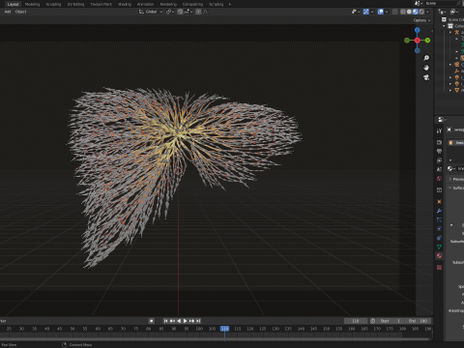The width and height of the screenshot is (464, 348).
Task: Toggle camera view icon
Action: (x=426, y=77)
